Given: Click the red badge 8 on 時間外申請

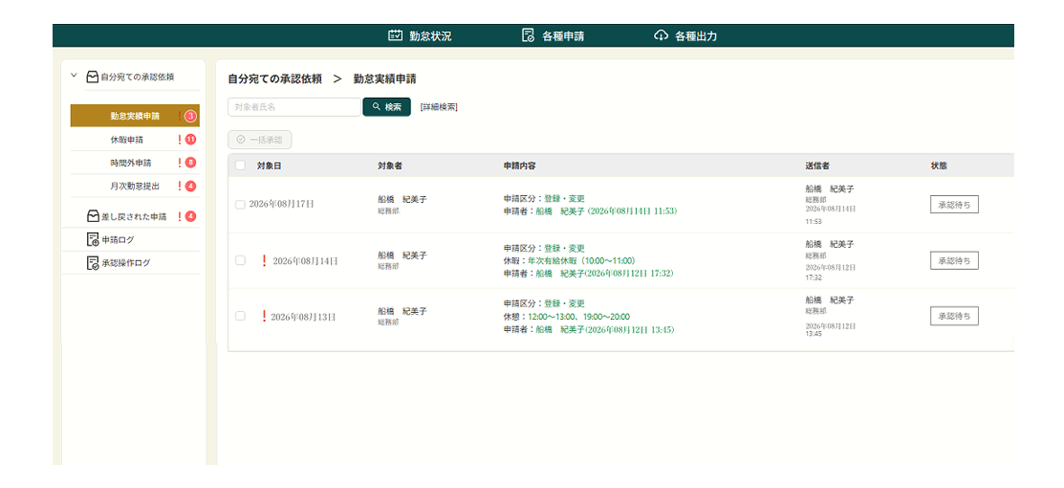Looking at the screenshot, I should pyautogui.click(x=190, y=163).
